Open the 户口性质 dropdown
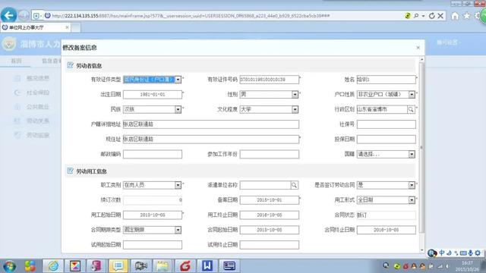This screenshot has height=273, width=486. [412, 94]
